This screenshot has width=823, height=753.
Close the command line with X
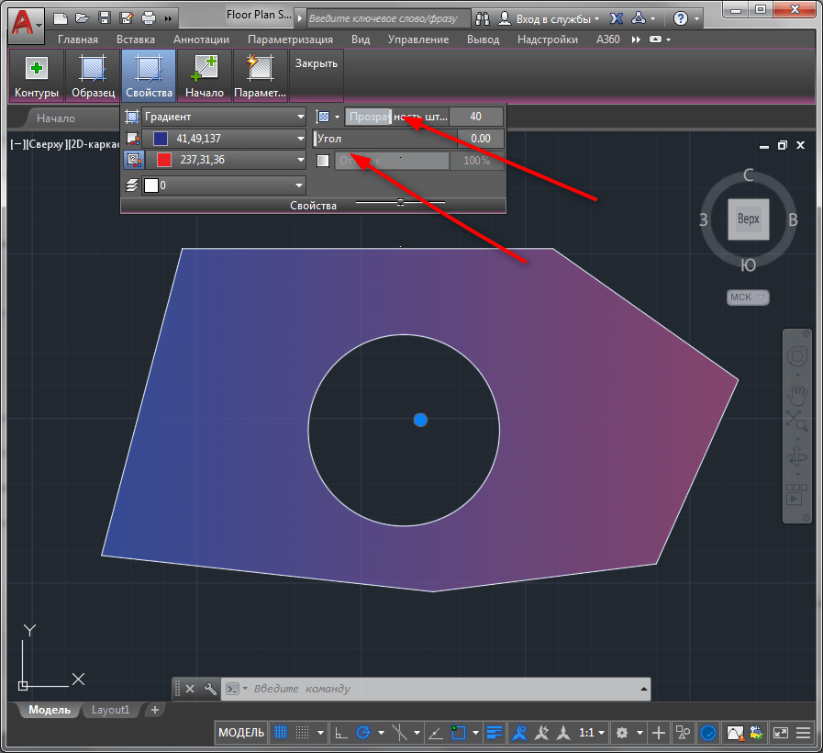coord(190,689)
